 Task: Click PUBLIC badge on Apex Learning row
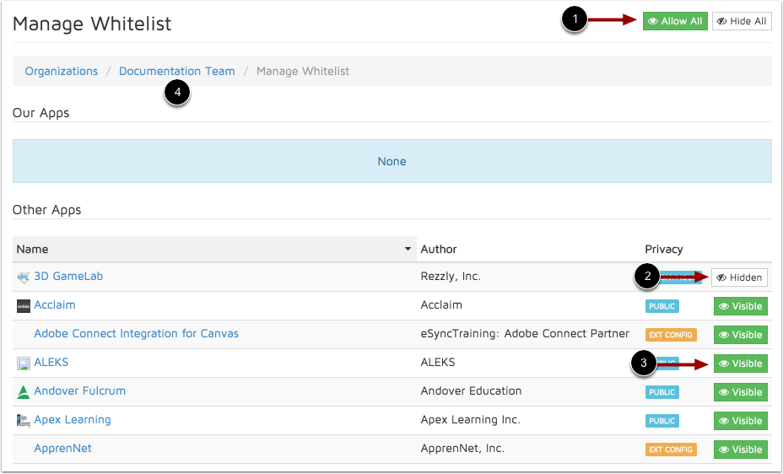[661, 421]
